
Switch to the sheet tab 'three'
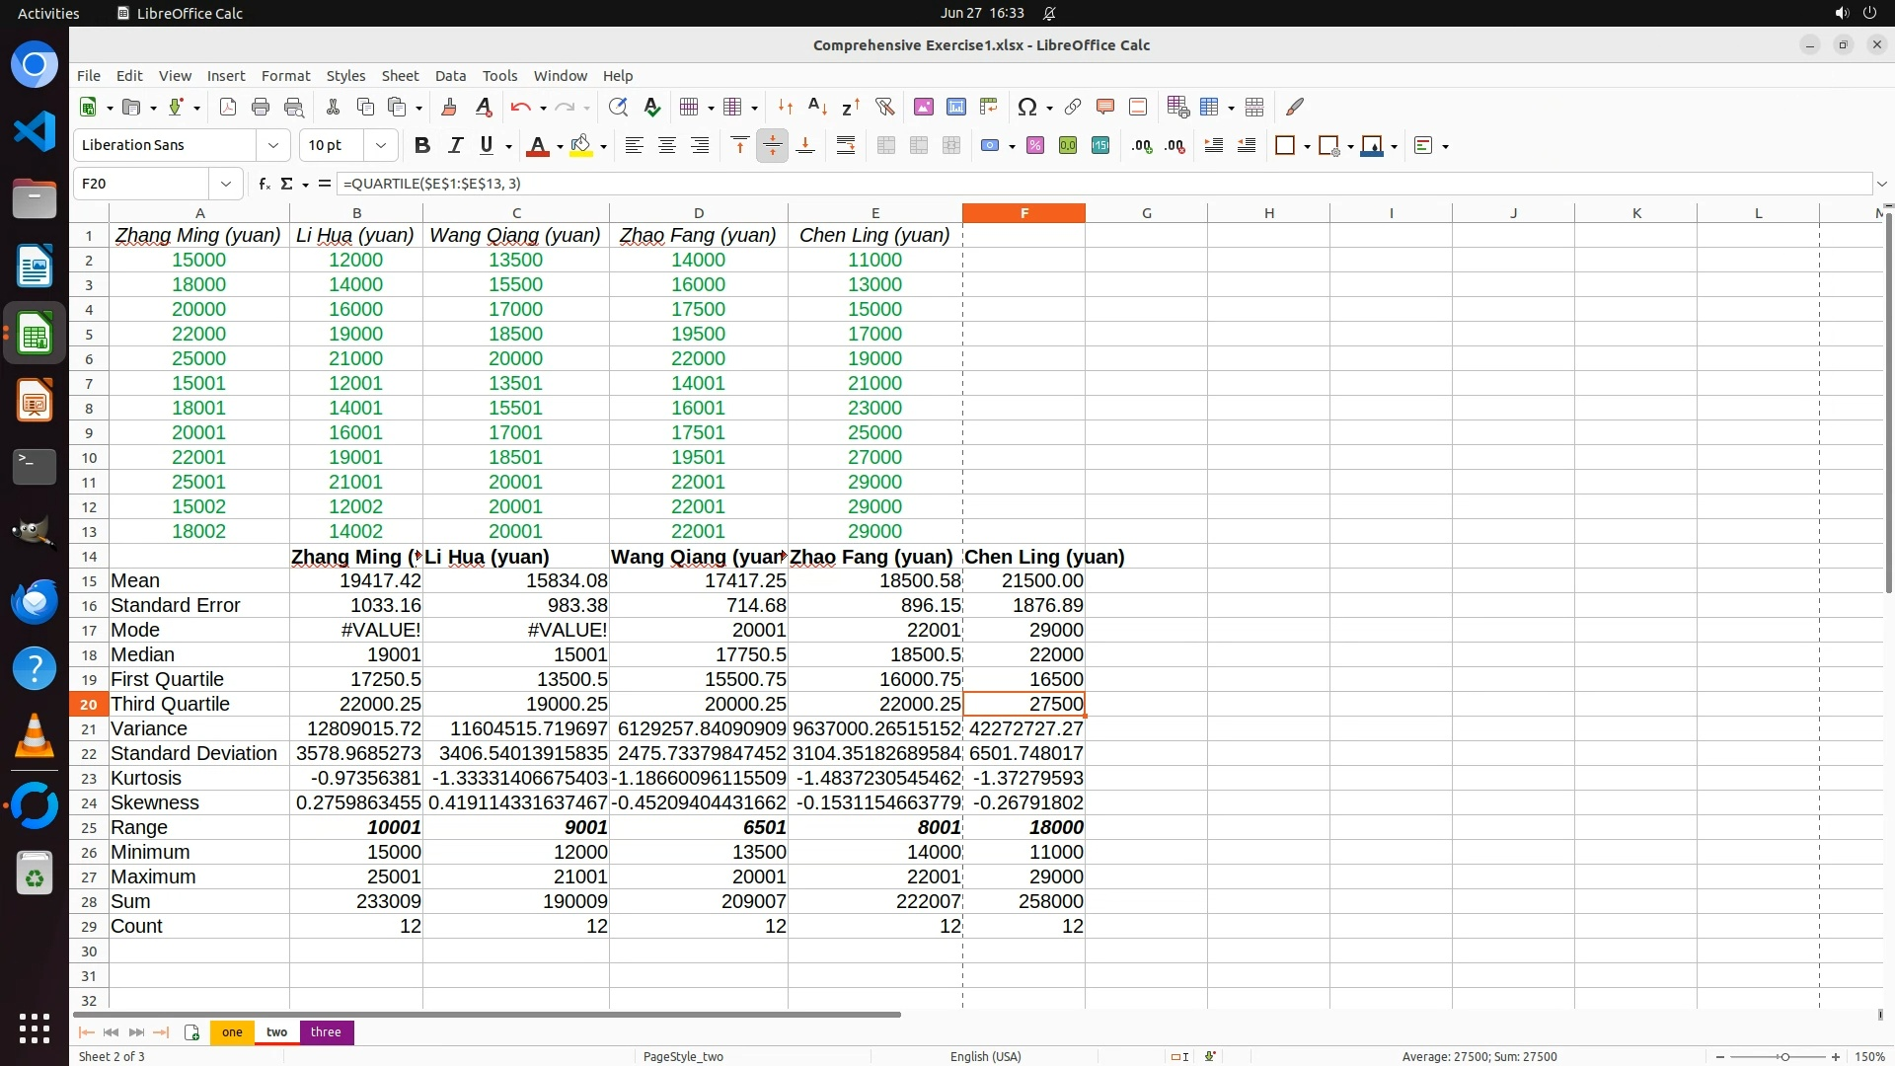tap(326, 1031)
